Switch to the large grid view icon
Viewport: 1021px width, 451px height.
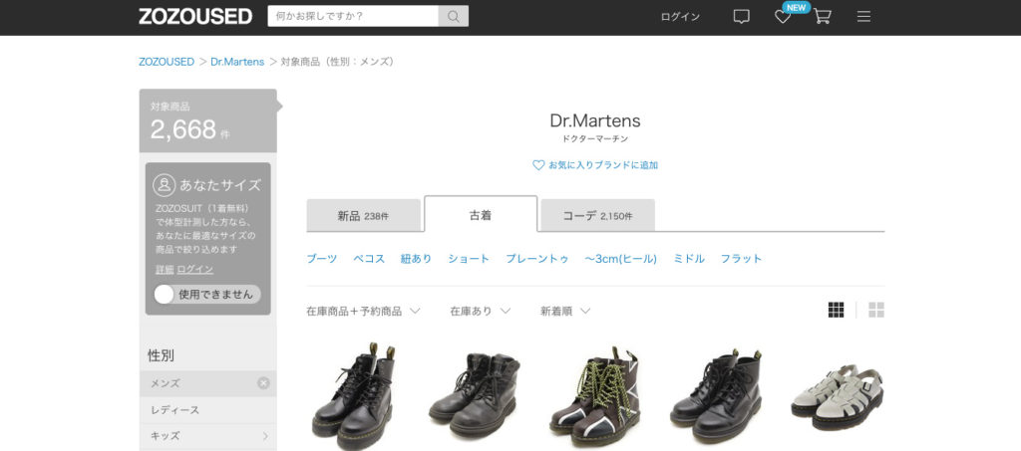pos(876,310)
